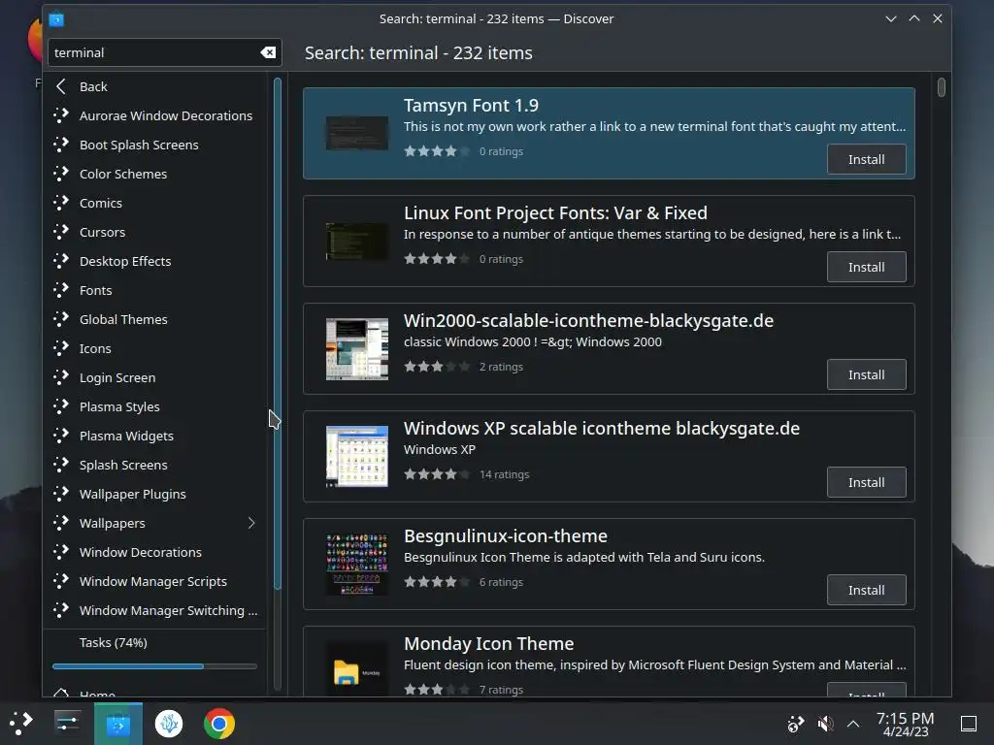Launch Google Chrome from the taskbar

[x=219, y=724]
